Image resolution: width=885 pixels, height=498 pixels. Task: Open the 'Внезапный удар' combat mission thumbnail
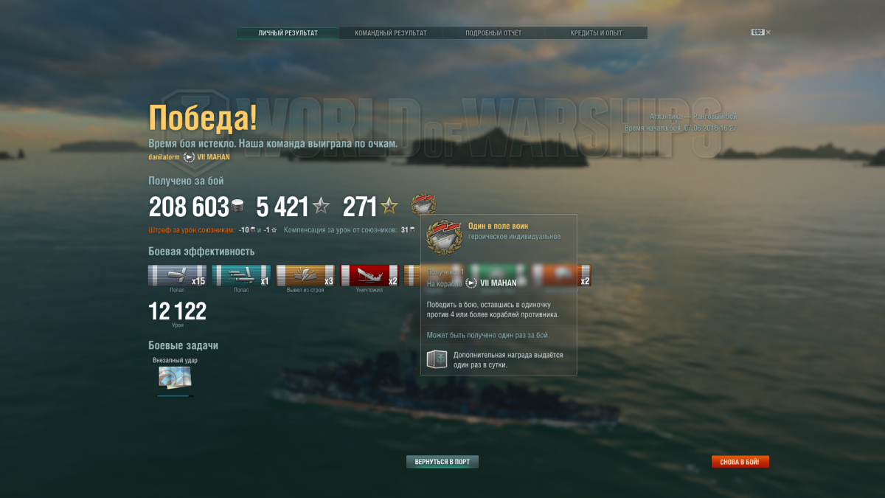(x=176, y=378)
